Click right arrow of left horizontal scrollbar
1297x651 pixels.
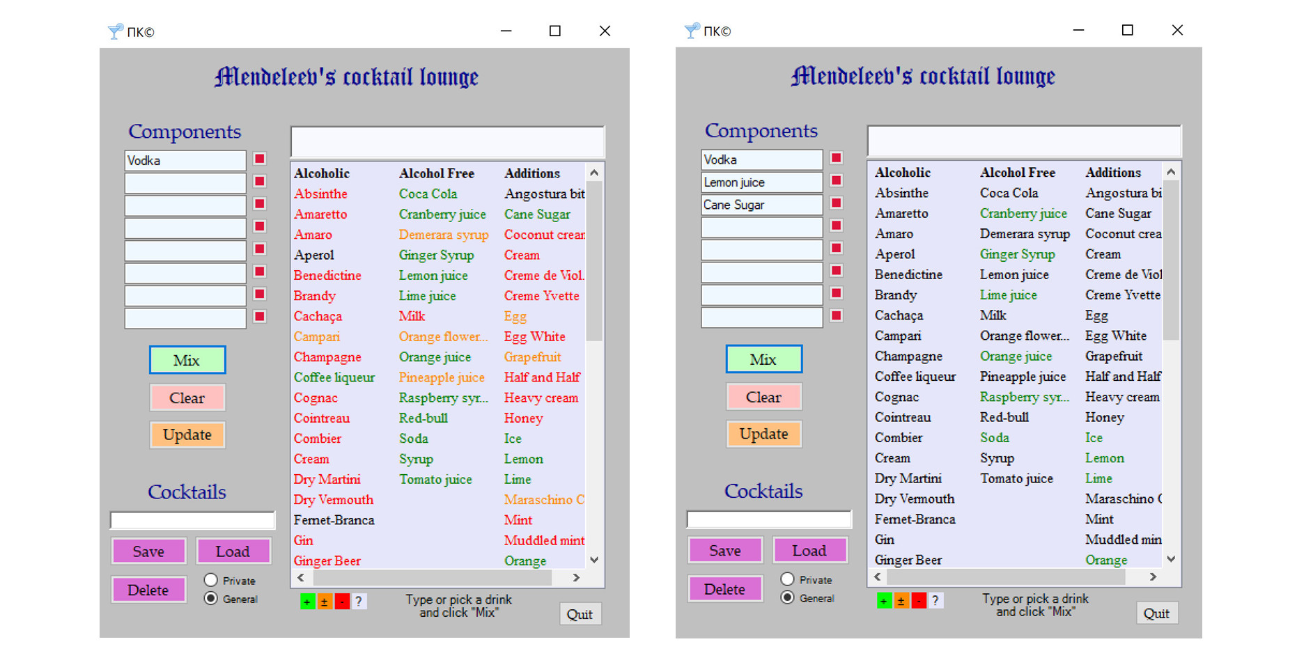(576, 577)
